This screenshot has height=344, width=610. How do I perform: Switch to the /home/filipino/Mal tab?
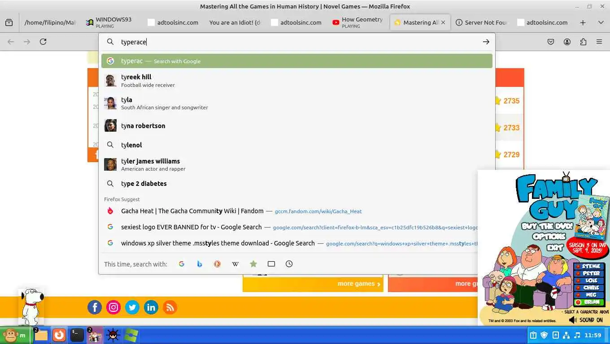pos(50,22)
